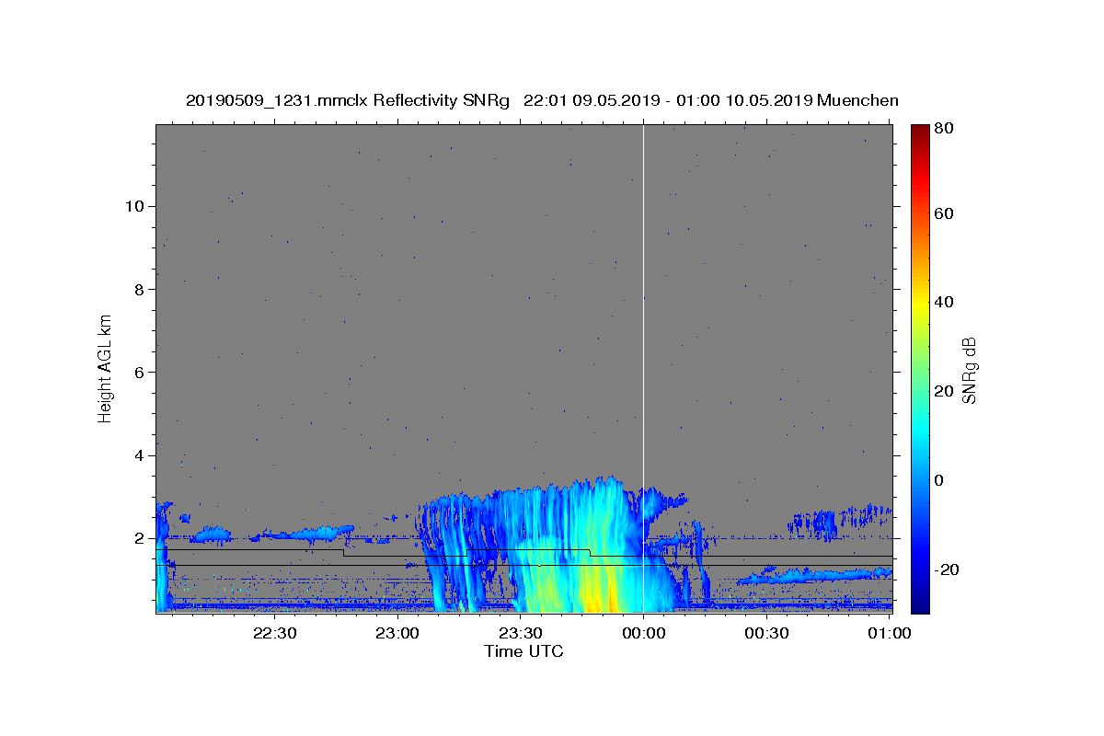The image size is (1104, 736).
Task: Click the white vertical midnight line in the plot
Action: click(643, 368)
